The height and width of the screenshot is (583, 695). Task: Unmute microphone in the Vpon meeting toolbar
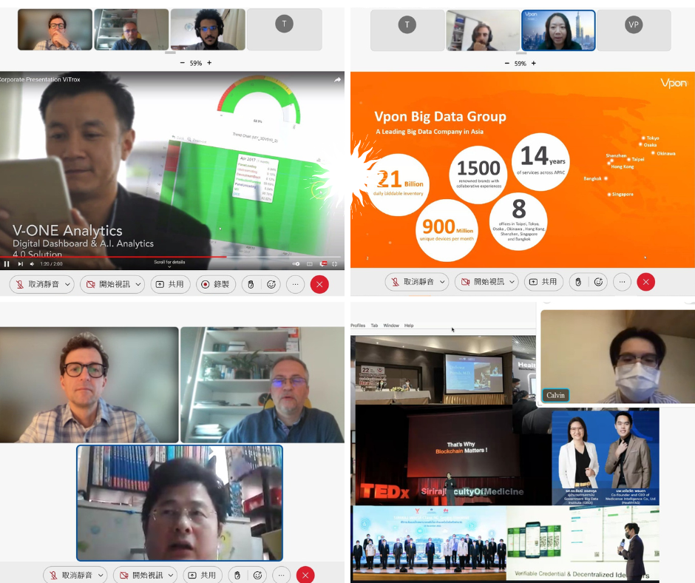tap(411, 282)
